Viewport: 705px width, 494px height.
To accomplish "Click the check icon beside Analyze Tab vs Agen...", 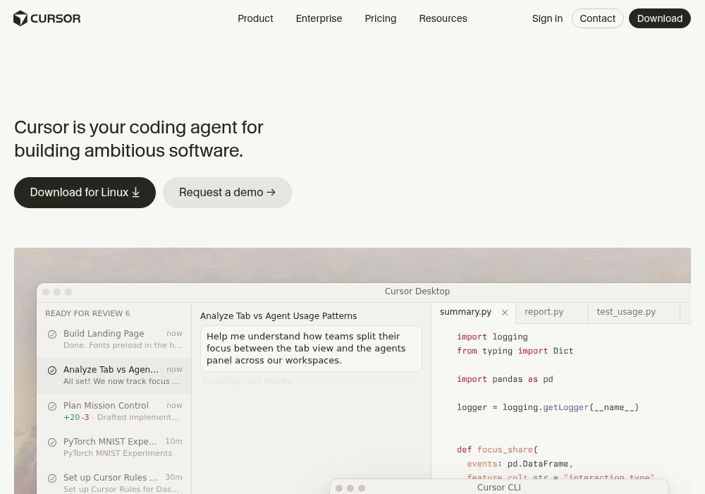I will point(52,370).
